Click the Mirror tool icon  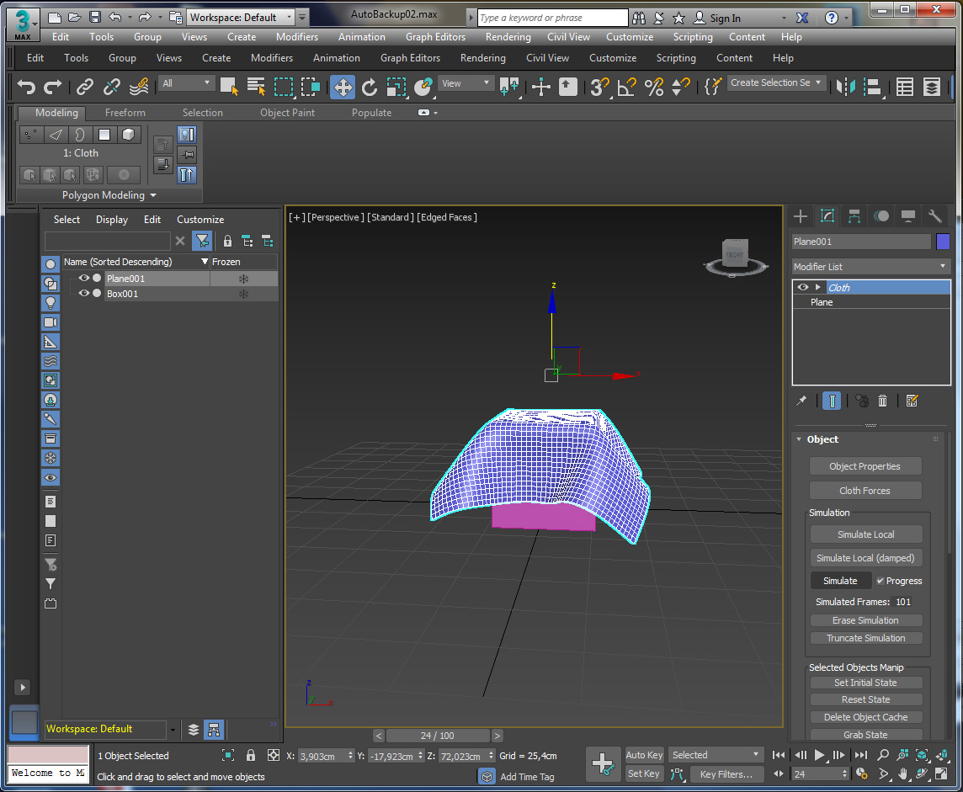pyautogui.click(x=845, y=87)
